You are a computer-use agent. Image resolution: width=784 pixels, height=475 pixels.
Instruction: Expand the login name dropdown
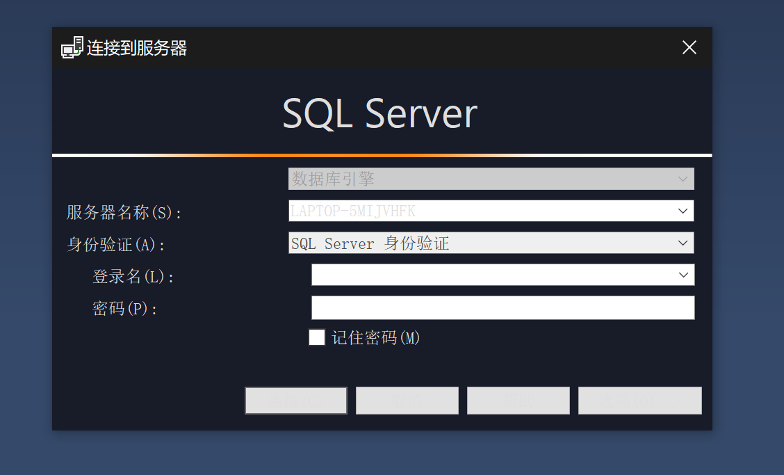click(683, 275)
